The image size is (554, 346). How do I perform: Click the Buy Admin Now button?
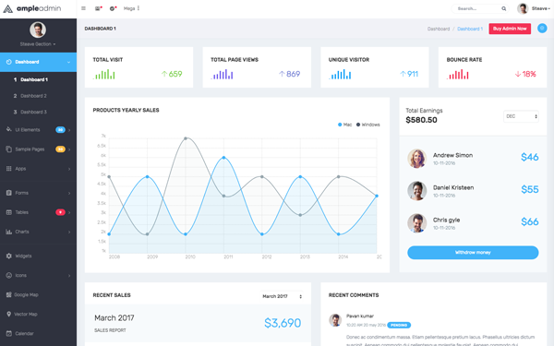click(510, 29)
